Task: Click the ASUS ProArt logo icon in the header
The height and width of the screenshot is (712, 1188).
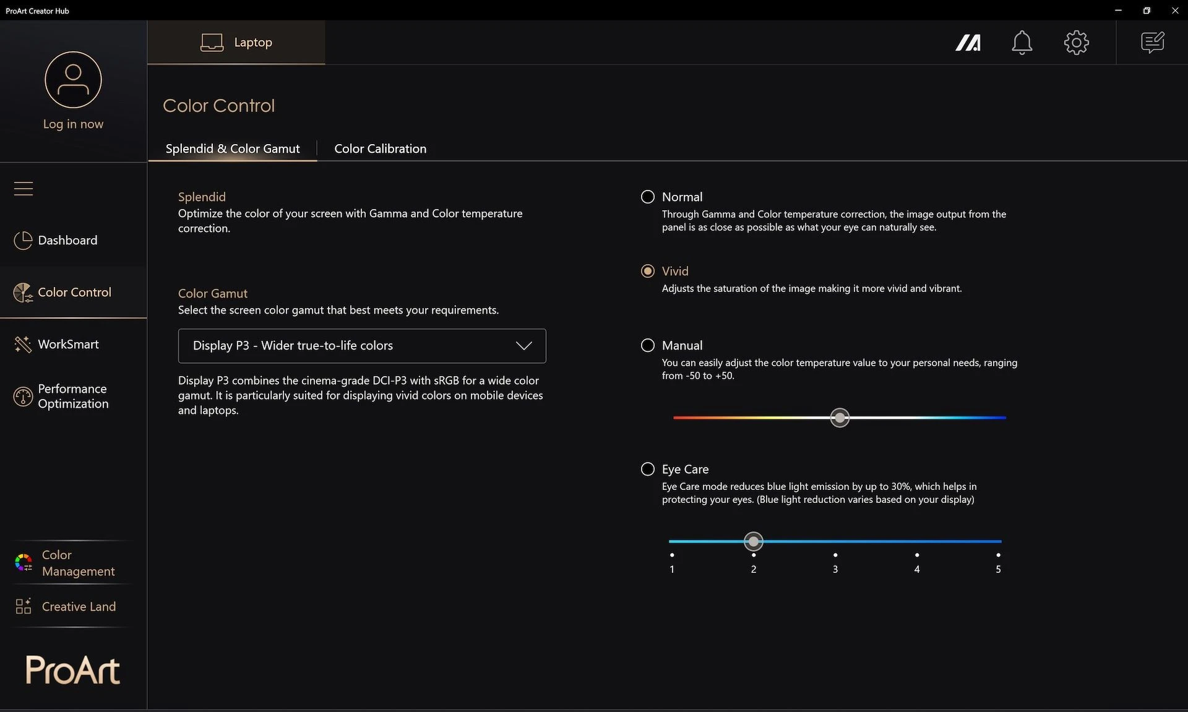Action: (968, 43)
